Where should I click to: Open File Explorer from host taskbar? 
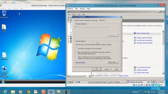(x=13, y=92)
